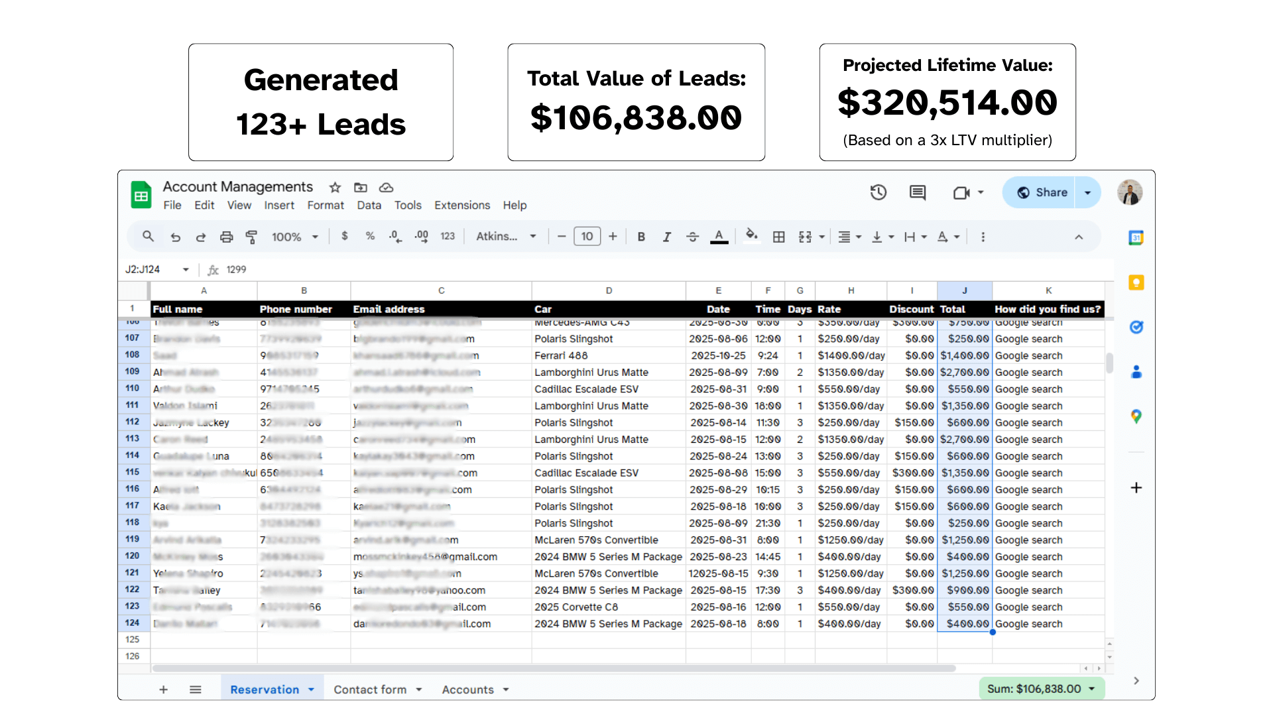The image size is (1273, 716).
Task: Toggle bold formatting
Action: coord(641,237)
